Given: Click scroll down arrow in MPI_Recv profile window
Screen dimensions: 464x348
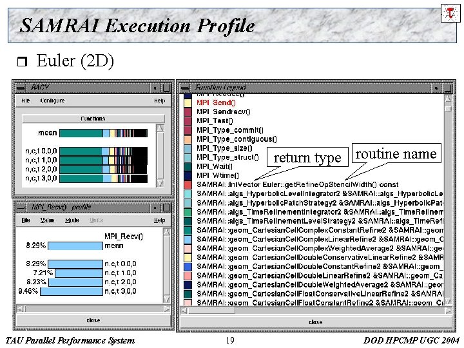Looking at the screenshot, I should pyautogui.click(x=167, y=299).
